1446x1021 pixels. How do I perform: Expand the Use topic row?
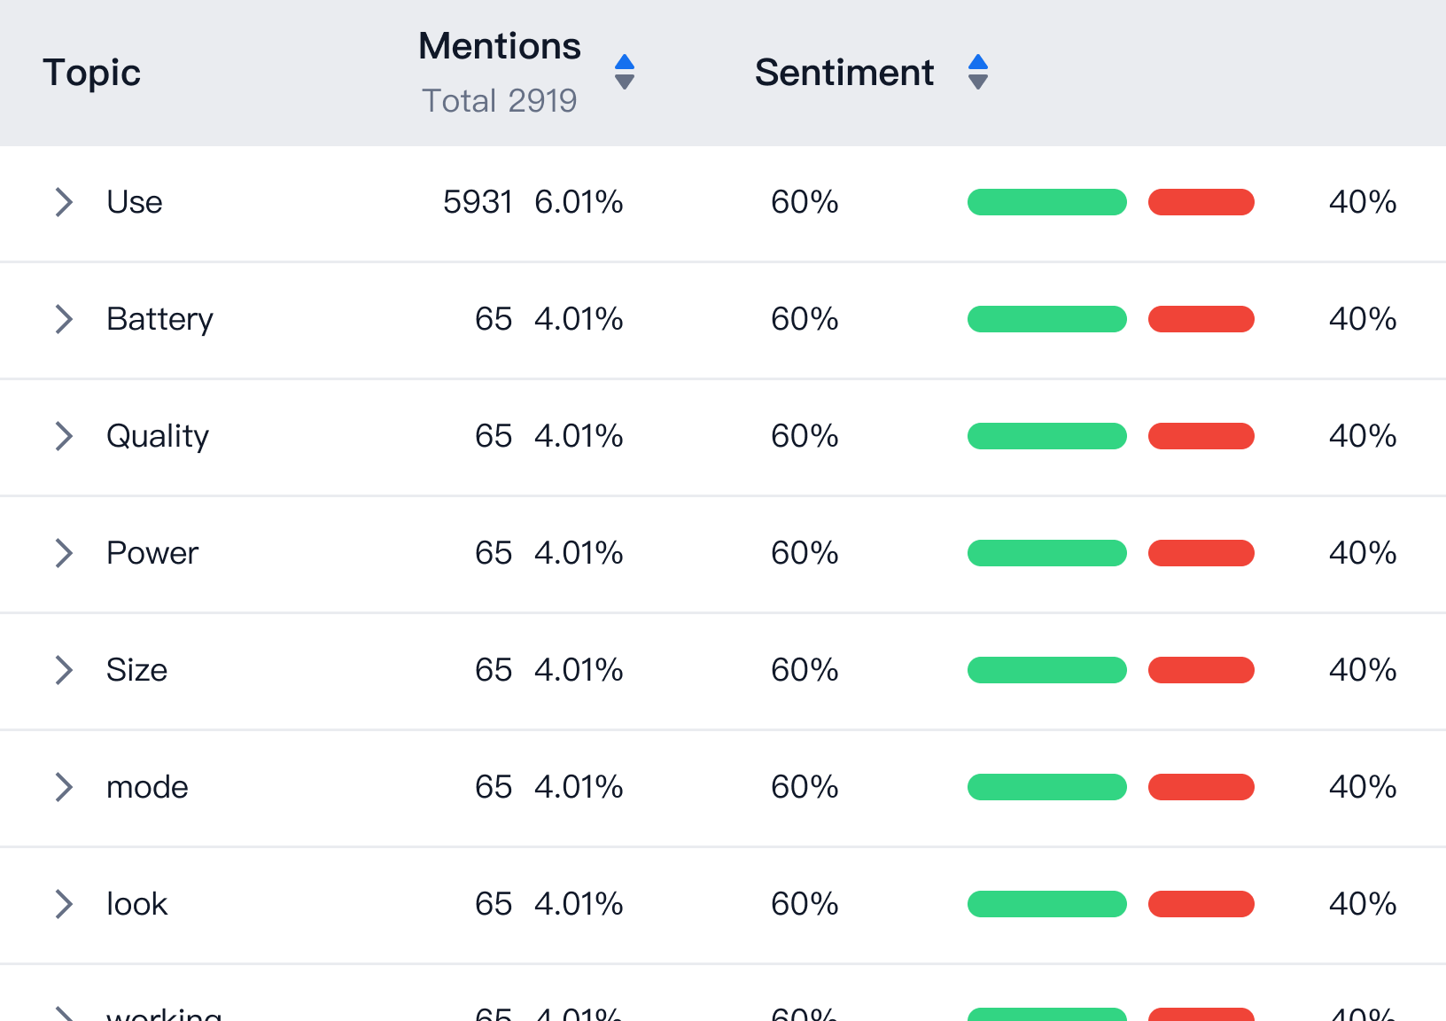(x=63, y=202)
